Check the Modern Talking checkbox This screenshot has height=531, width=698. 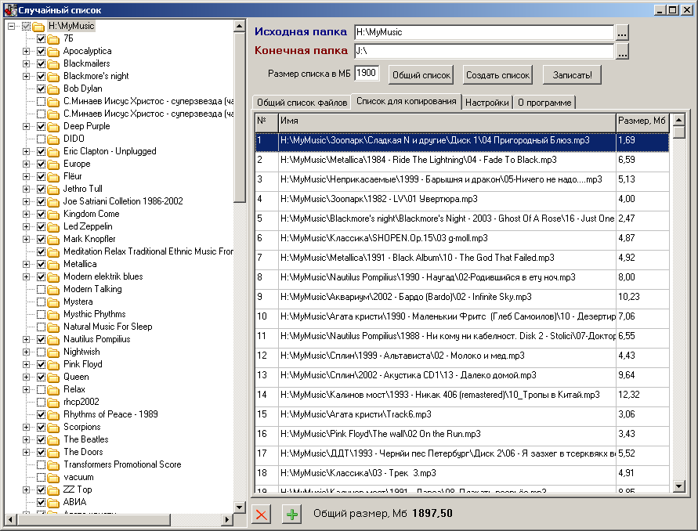point(41,289)
